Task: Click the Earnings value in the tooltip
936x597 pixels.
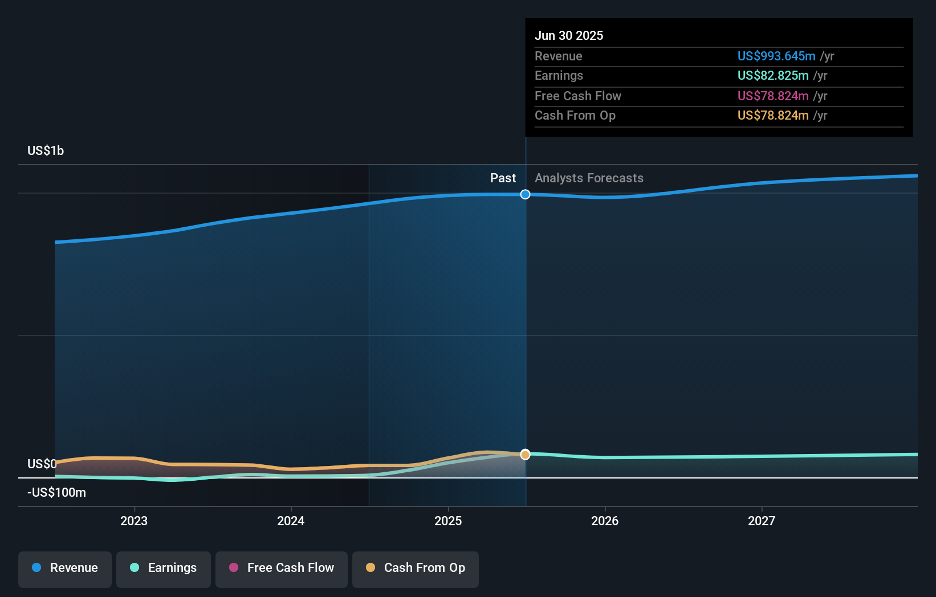Action: coord(772,75)
